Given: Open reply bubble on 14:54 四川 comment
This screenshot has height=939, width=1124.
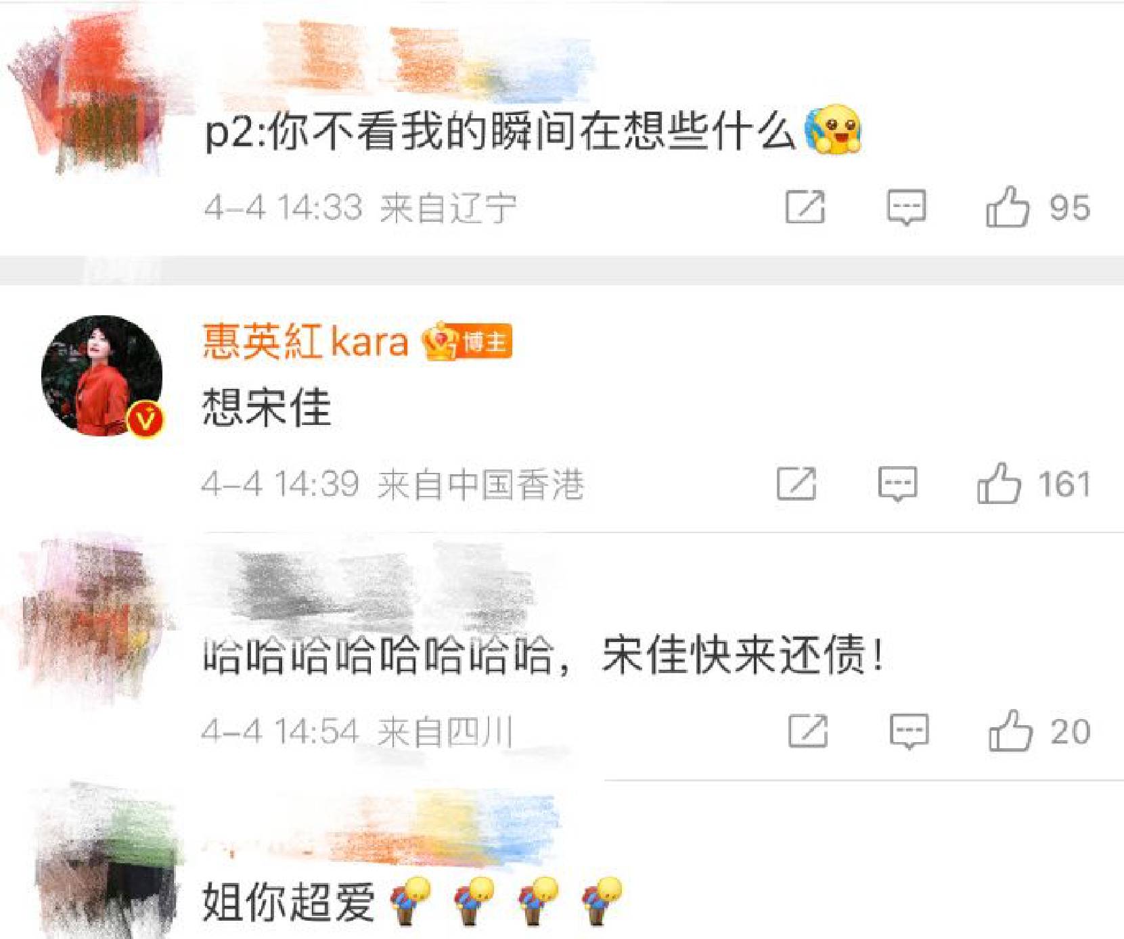Looking at the screenshot, I should [909, 731].
